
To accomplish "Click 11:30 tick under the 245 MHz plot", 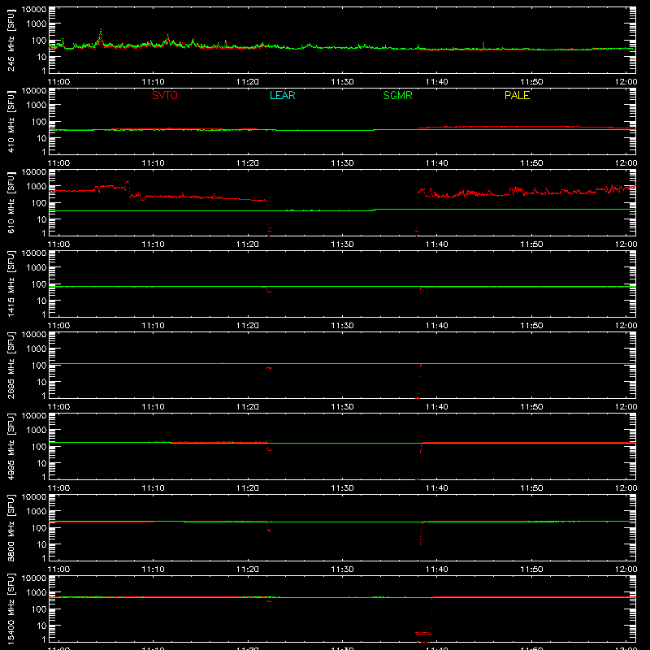I will coord(342,82).
